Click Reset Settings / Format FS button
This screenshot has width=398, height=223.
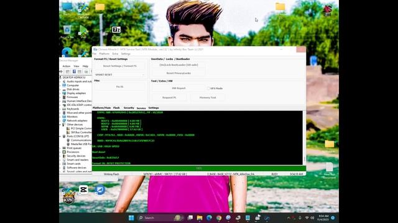click(120, 66)
